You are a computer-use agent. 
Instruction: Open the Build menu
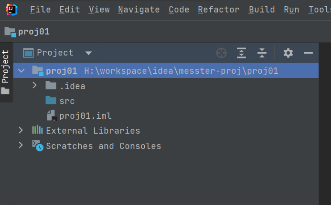pos(262,10)
